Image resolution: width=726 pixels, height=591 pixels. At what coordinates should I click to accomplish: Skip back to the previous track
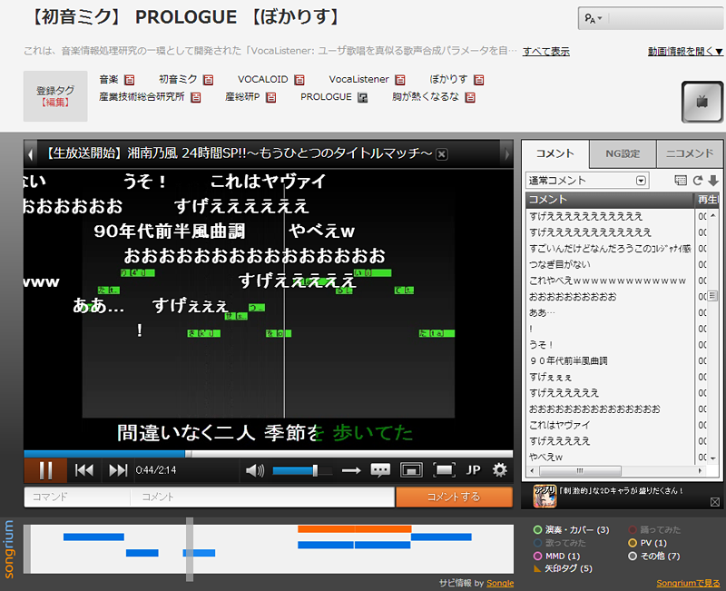[x=84, y=470]
